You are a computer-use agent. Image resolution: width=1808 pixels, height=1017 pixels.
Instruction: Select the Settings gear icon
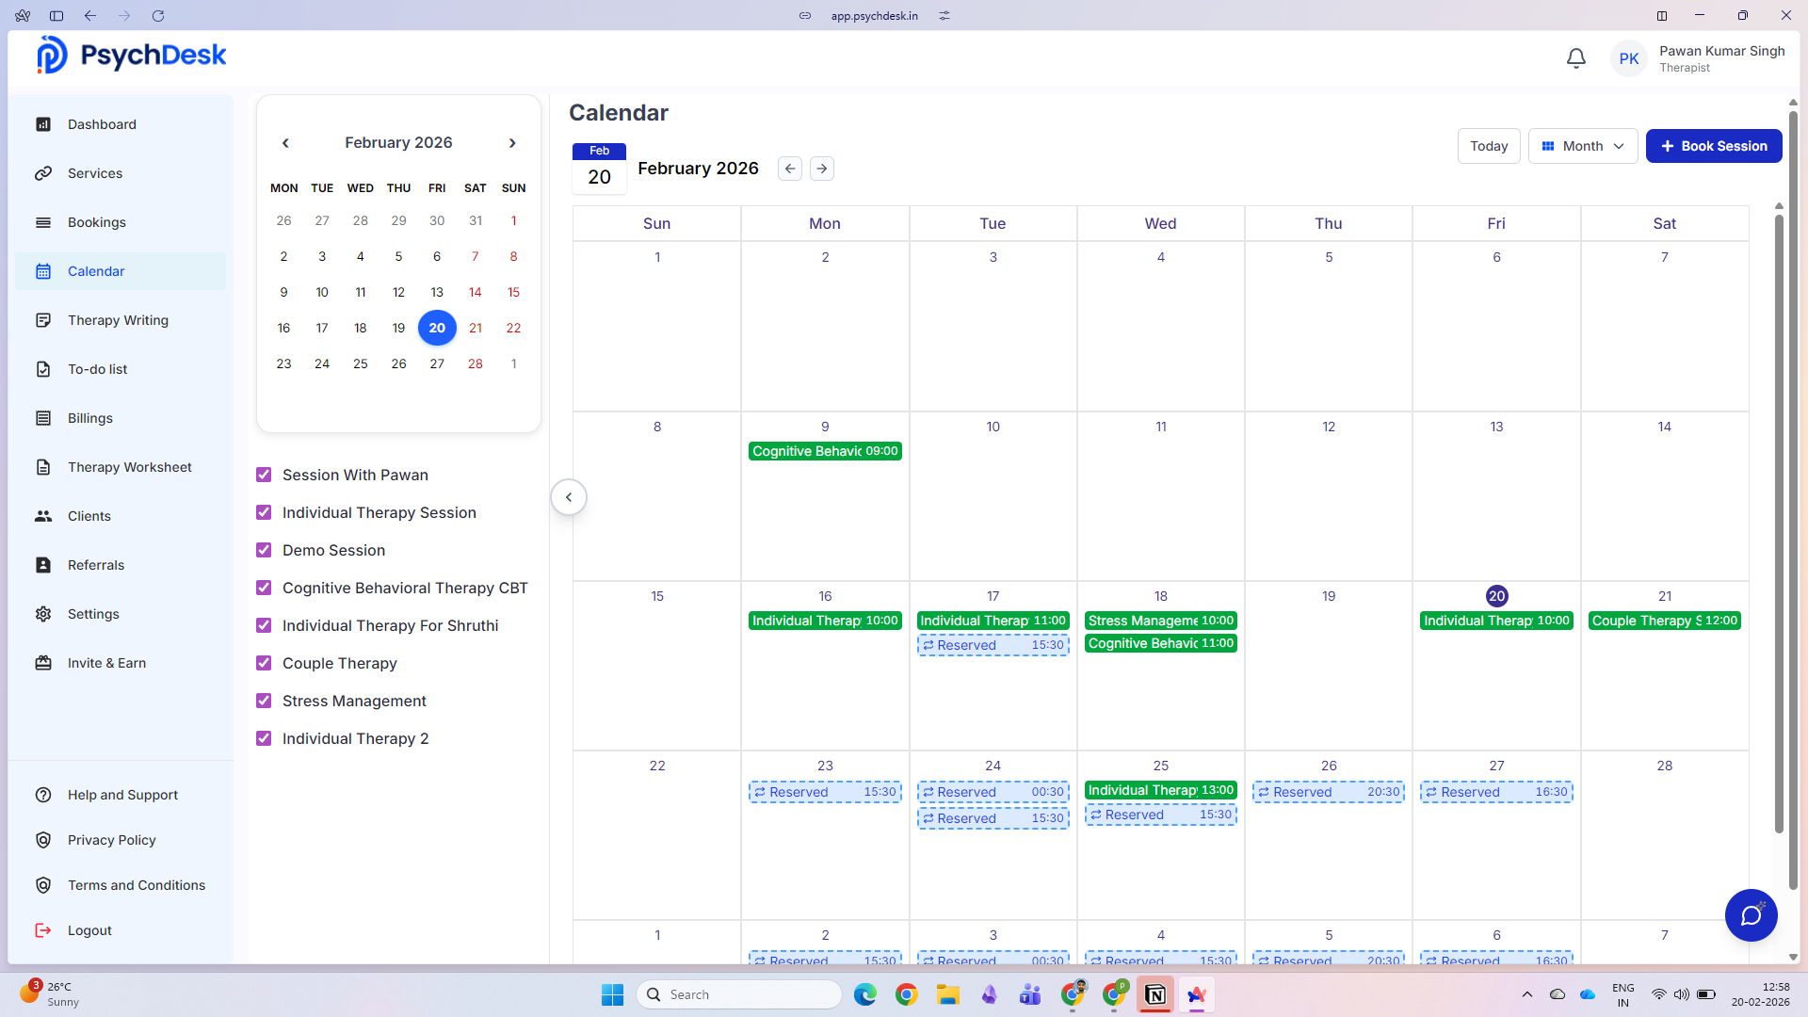coord(43,614)
